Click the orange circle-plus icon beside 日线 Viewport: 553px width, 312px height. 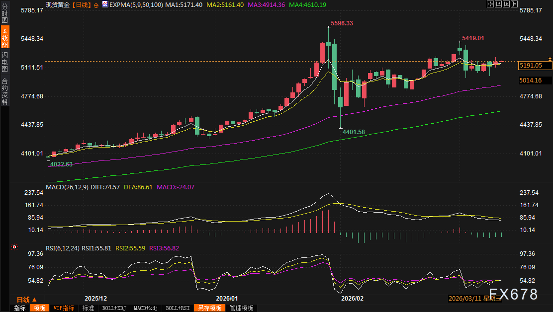point(96,4)
